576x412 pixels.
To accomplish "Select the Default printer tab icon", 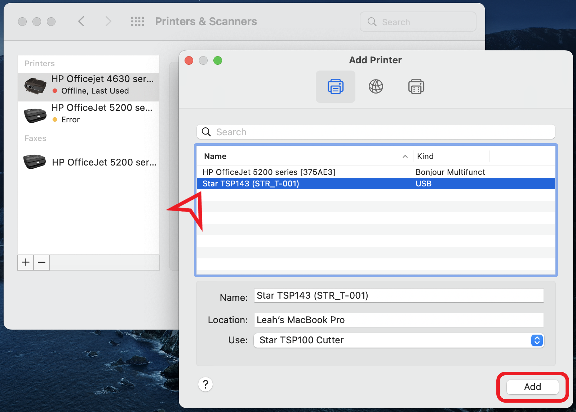I will [x=335, y=87].
